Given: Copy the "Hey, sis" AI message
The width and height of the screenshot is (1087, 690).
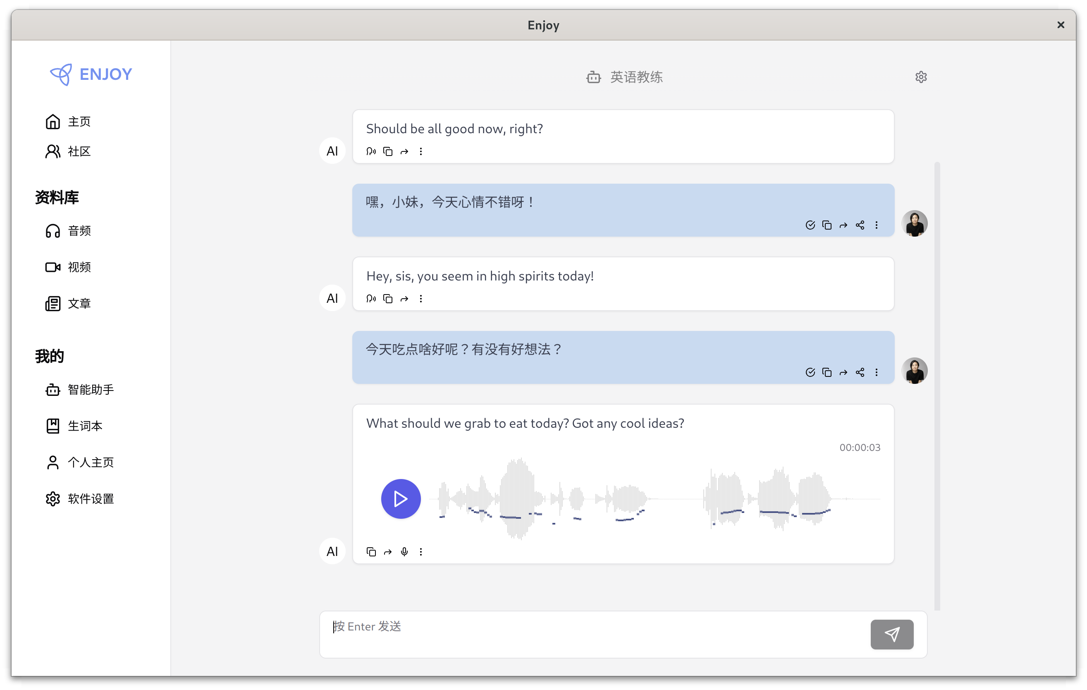Looking at the screenshot, I should click(x=387, y=299).
